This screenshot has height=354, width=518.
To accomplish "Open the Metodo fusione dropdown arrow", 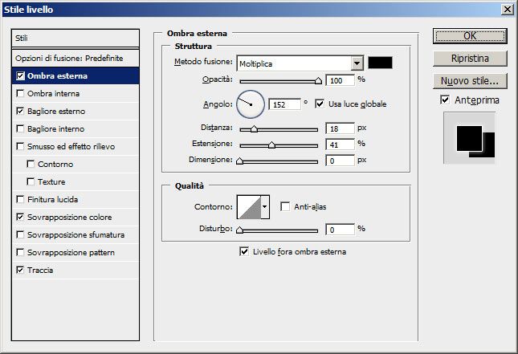I will [357, 63].
